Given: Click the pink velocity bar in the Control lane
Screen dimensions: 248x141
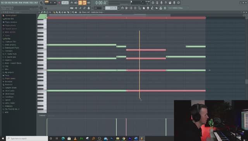Looking at the screenshot, I should (126, 127).
